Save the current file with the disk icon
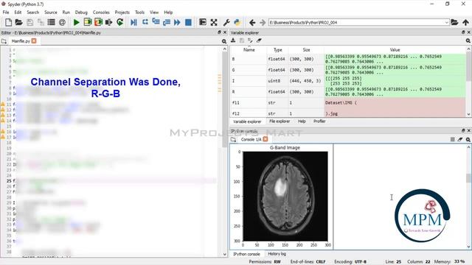472x265 pixels. [x=29, y=22]
